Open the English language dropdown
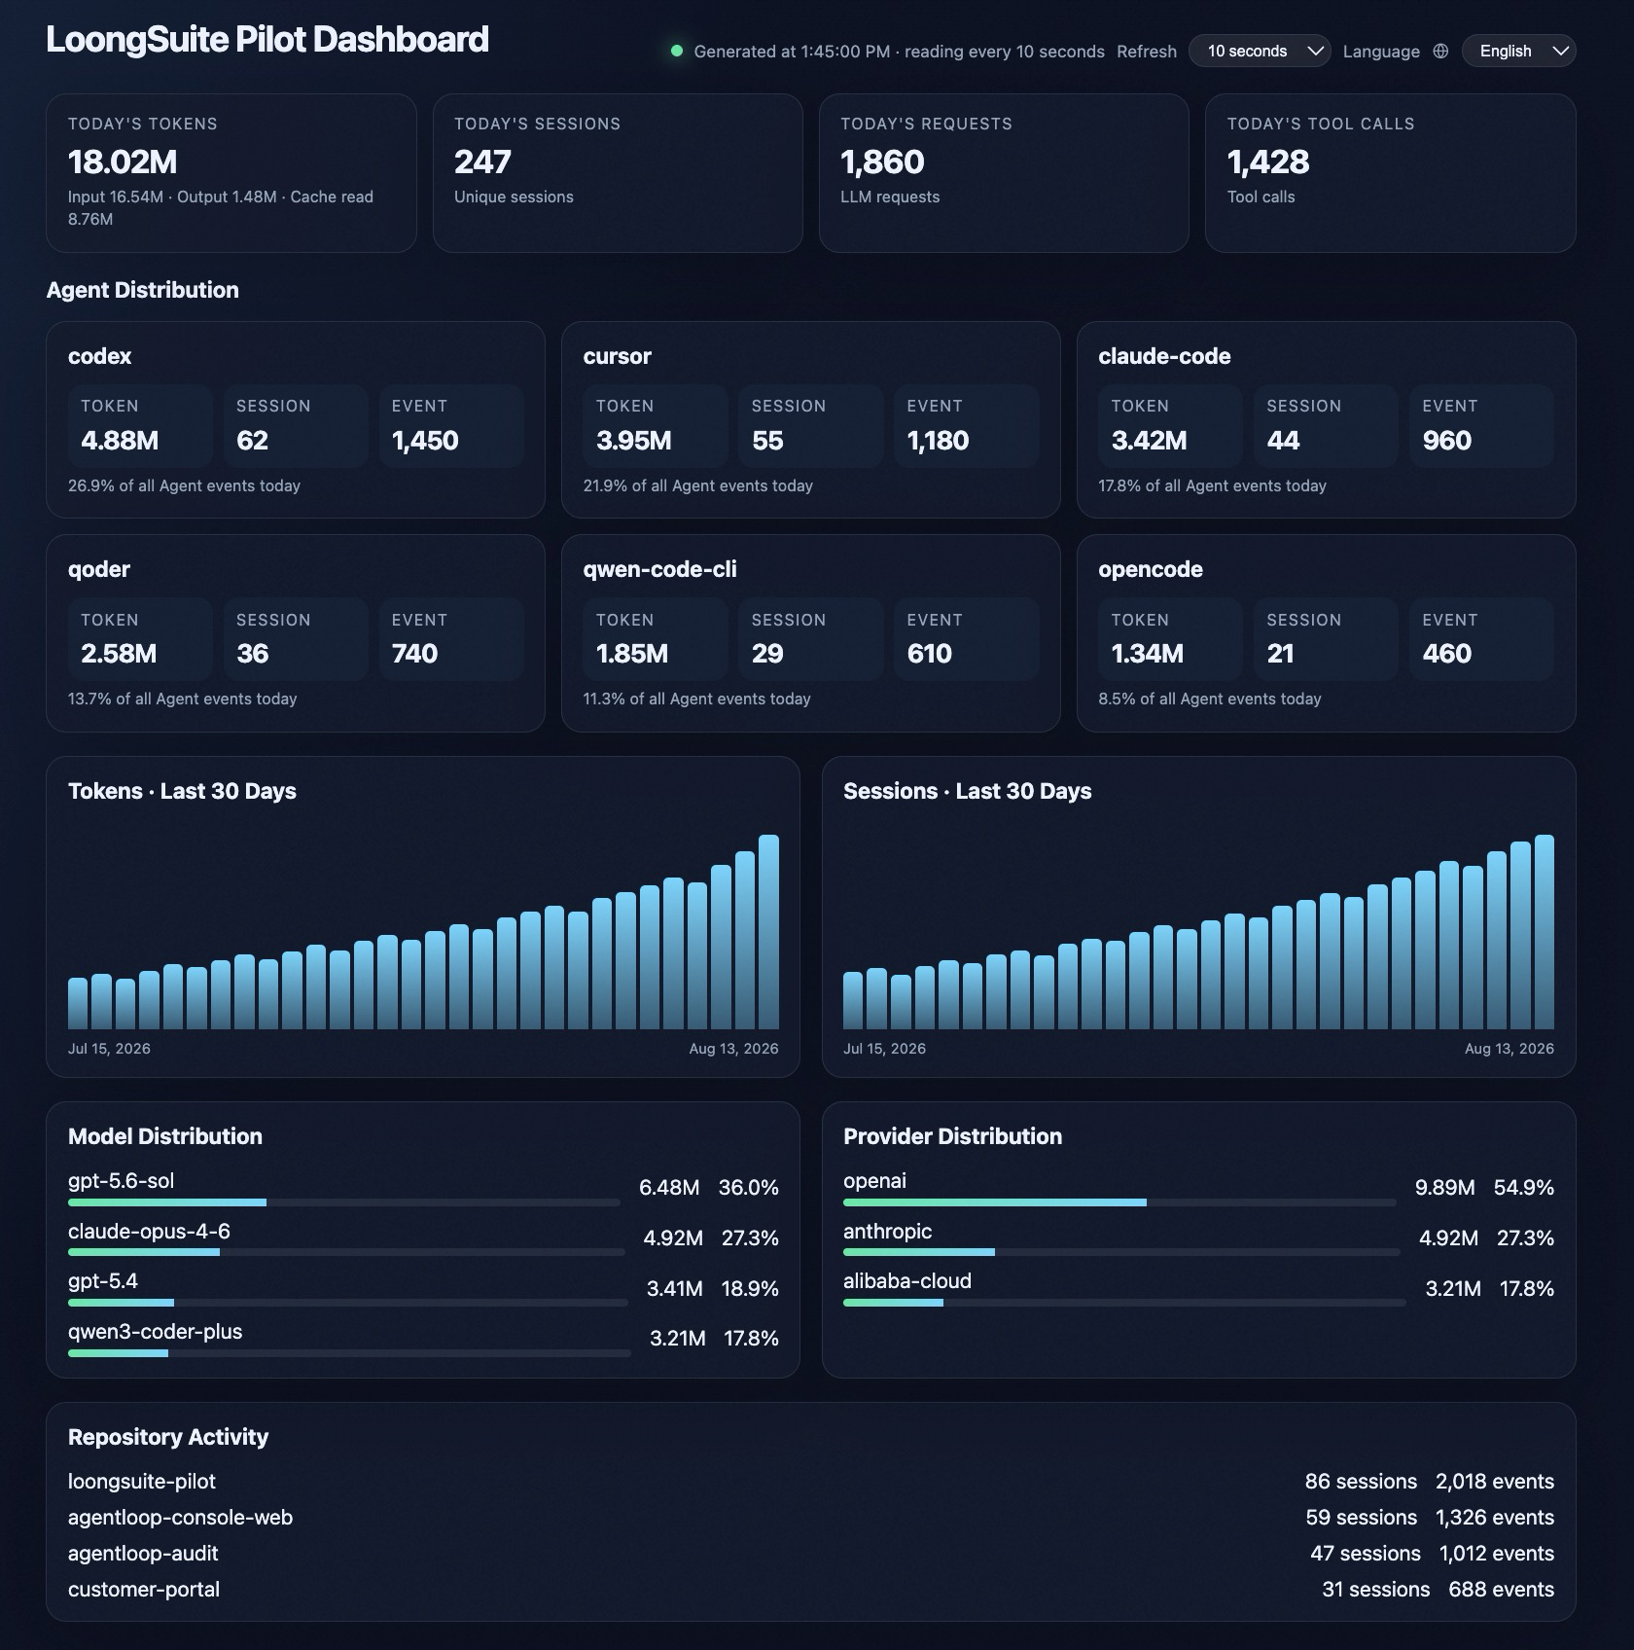Screen dimensions: 1634x1650 [1518, 51]
